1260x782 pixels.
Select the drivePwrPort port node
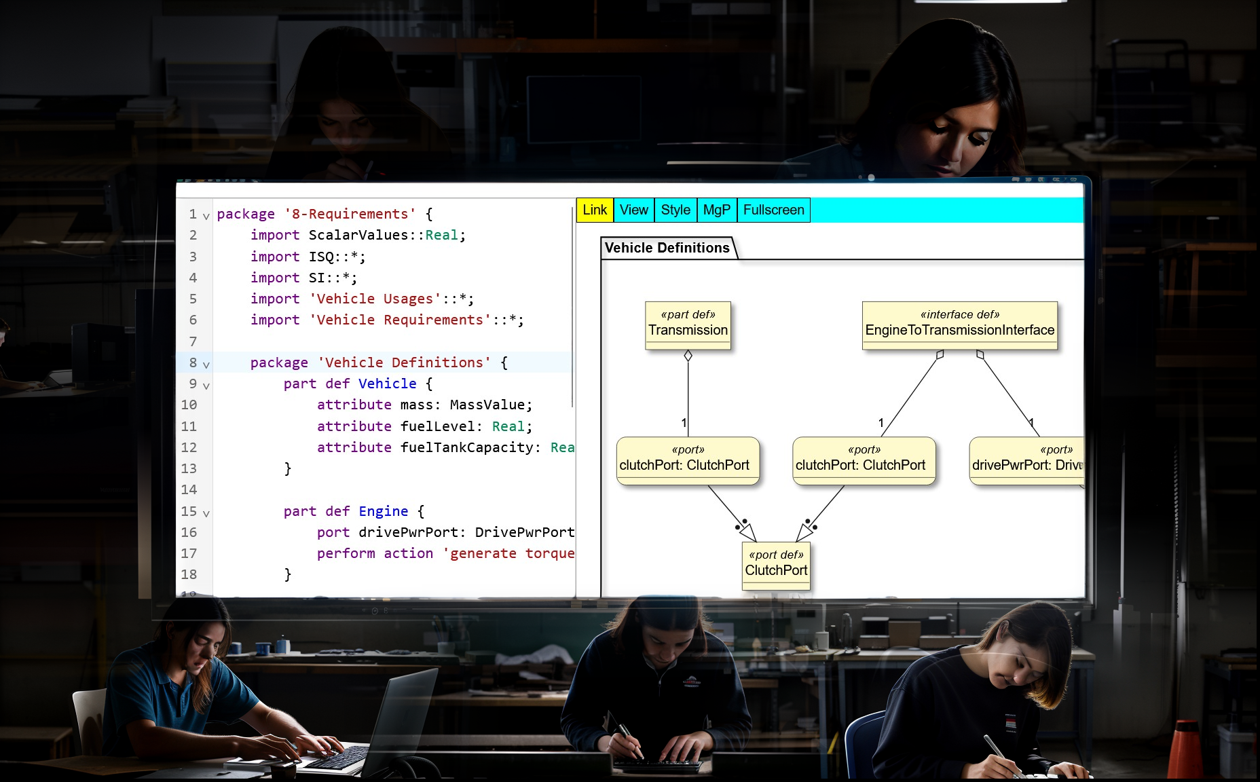[x=1026, y=460]
